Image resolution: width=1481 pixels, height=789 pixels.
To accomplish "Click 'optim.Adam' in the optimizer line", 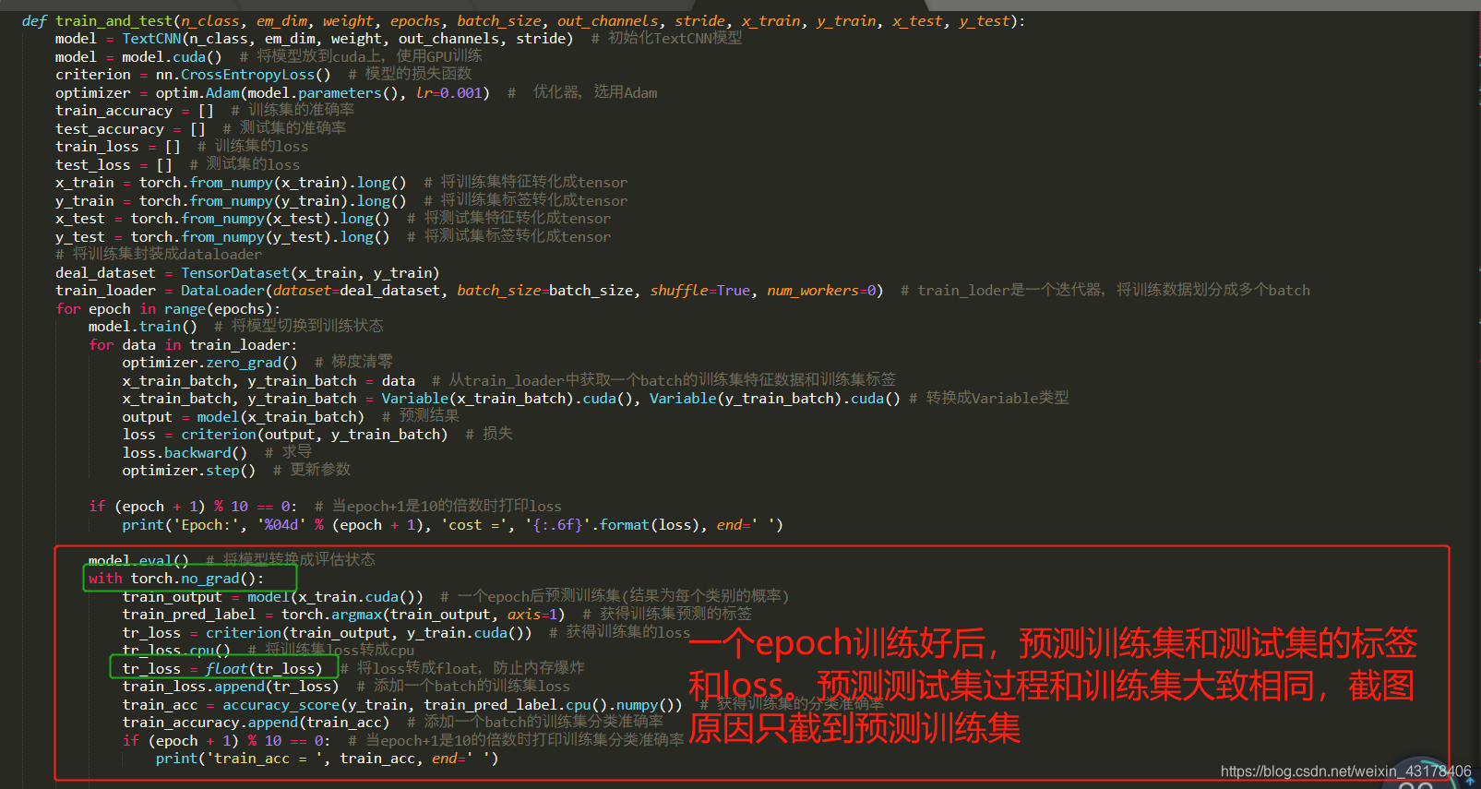I will coord(197,93).
